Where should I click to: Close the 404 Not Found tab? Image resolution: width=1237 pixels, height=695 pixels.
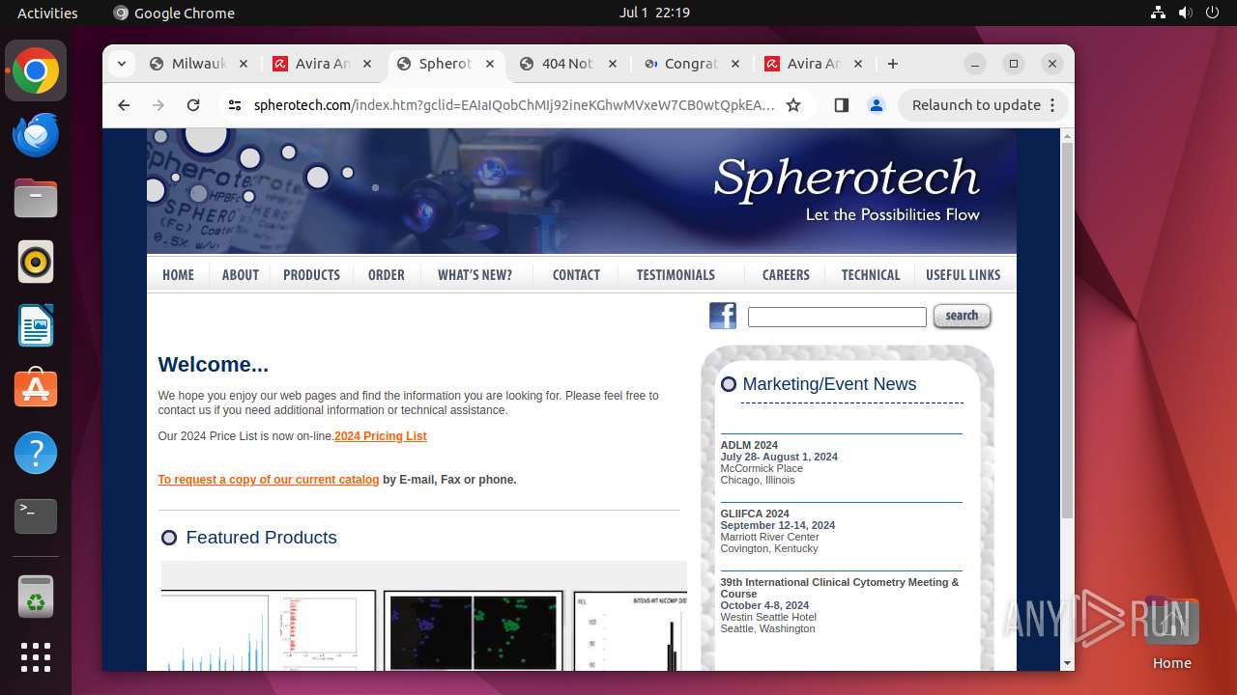click(612, 64)
